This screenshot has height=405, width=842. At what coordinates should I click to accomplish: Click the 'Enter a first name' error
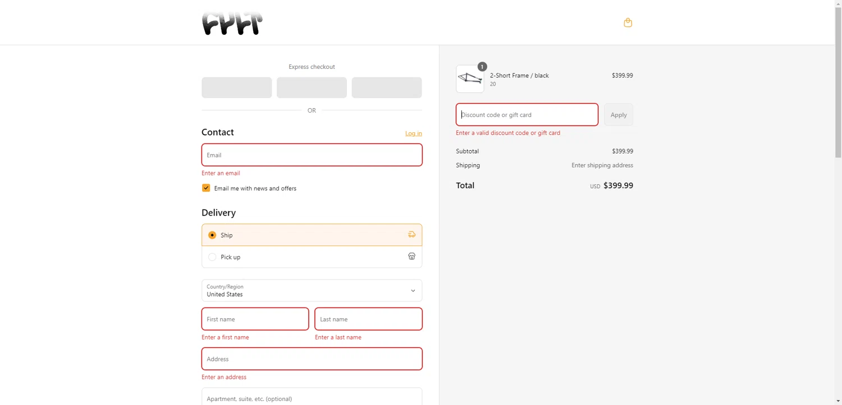(x=225, y=337)
